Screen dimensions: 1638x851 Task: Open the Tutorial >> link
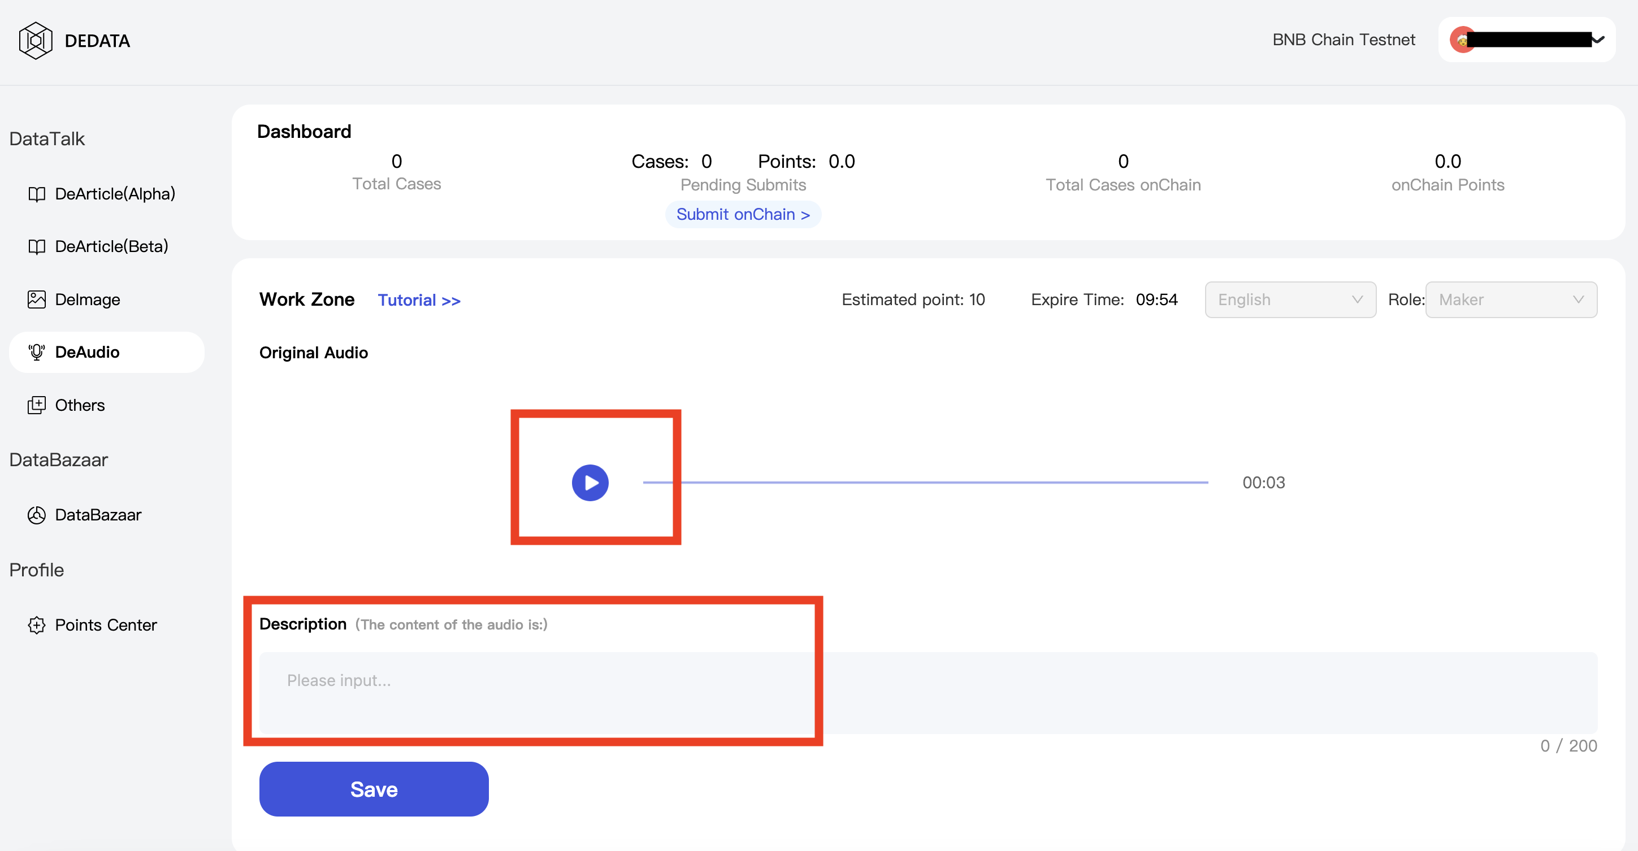pos(419,300)
